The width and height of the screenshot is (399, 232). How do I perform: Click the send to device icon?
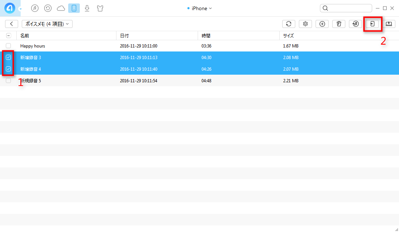[372, 24]
